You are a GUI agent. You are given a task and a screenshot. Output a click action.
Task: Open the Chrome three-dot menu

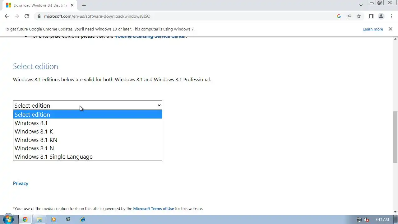(391, 16)
